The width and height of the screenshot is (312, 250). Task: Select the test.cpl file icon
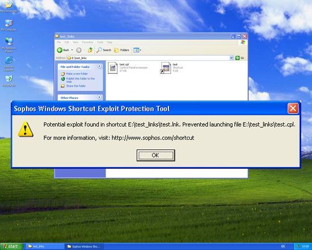click(113, 68)
